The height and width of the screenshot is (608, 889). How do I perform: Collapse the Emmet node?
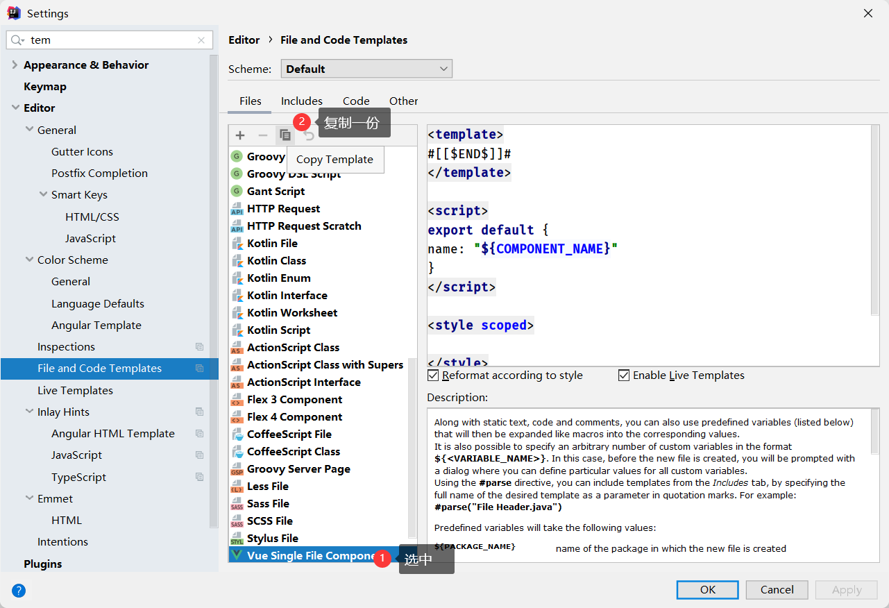(x=29, y=498)
